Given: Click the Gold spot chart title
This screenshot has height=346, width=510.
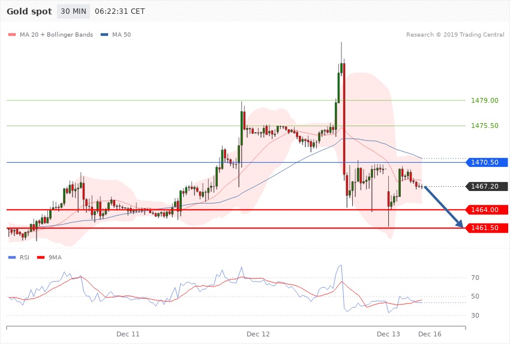Looking at the screenshot, I should [x=28, y=11].
